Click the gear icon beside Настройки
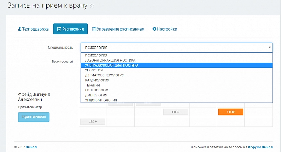The width and height of the screenshot is (281, 152). 154,29
